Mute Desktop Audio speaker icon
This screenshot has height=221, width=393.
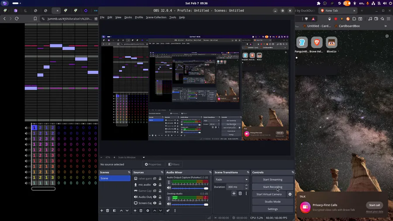tap(169, 204)
